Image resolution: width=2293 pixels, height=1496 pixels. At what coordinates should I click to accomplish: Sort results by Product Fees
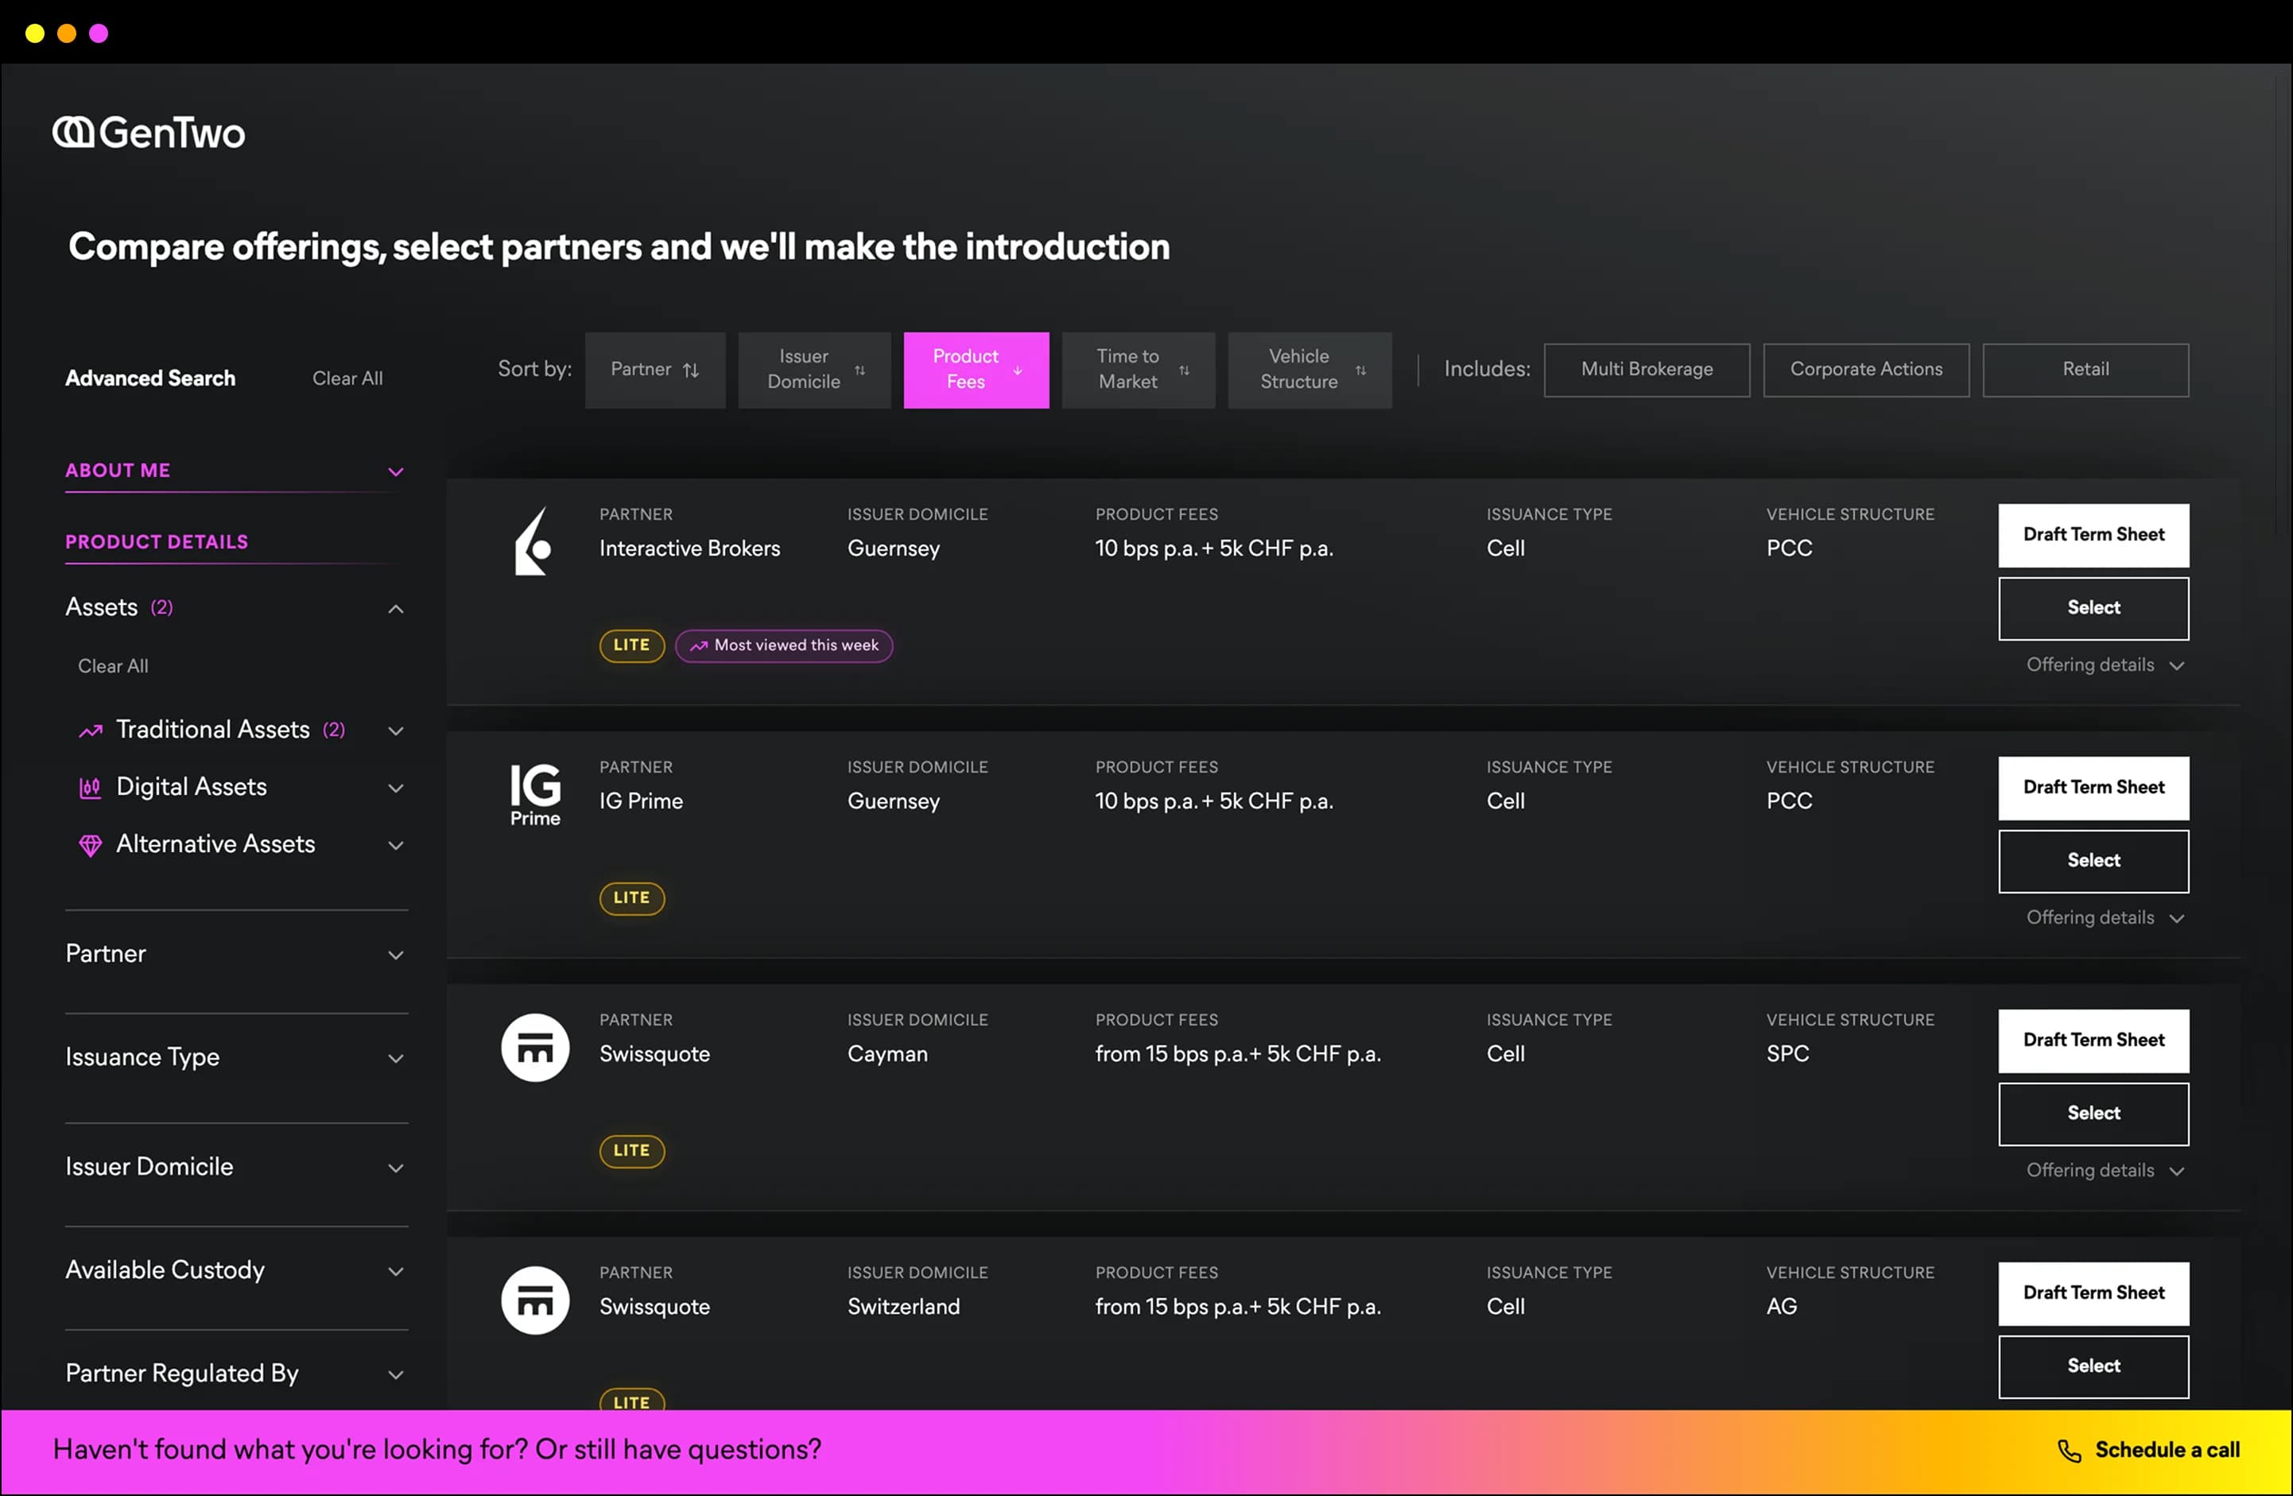point(976,370)
